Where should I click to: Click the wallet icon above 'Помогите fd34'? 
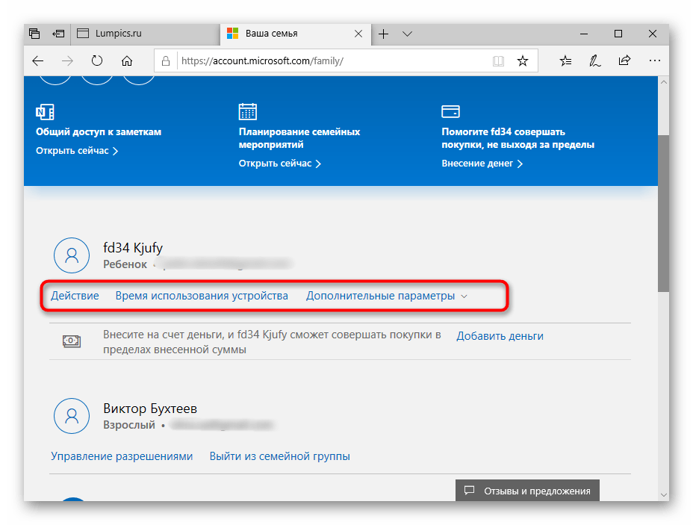coord(450,110)
